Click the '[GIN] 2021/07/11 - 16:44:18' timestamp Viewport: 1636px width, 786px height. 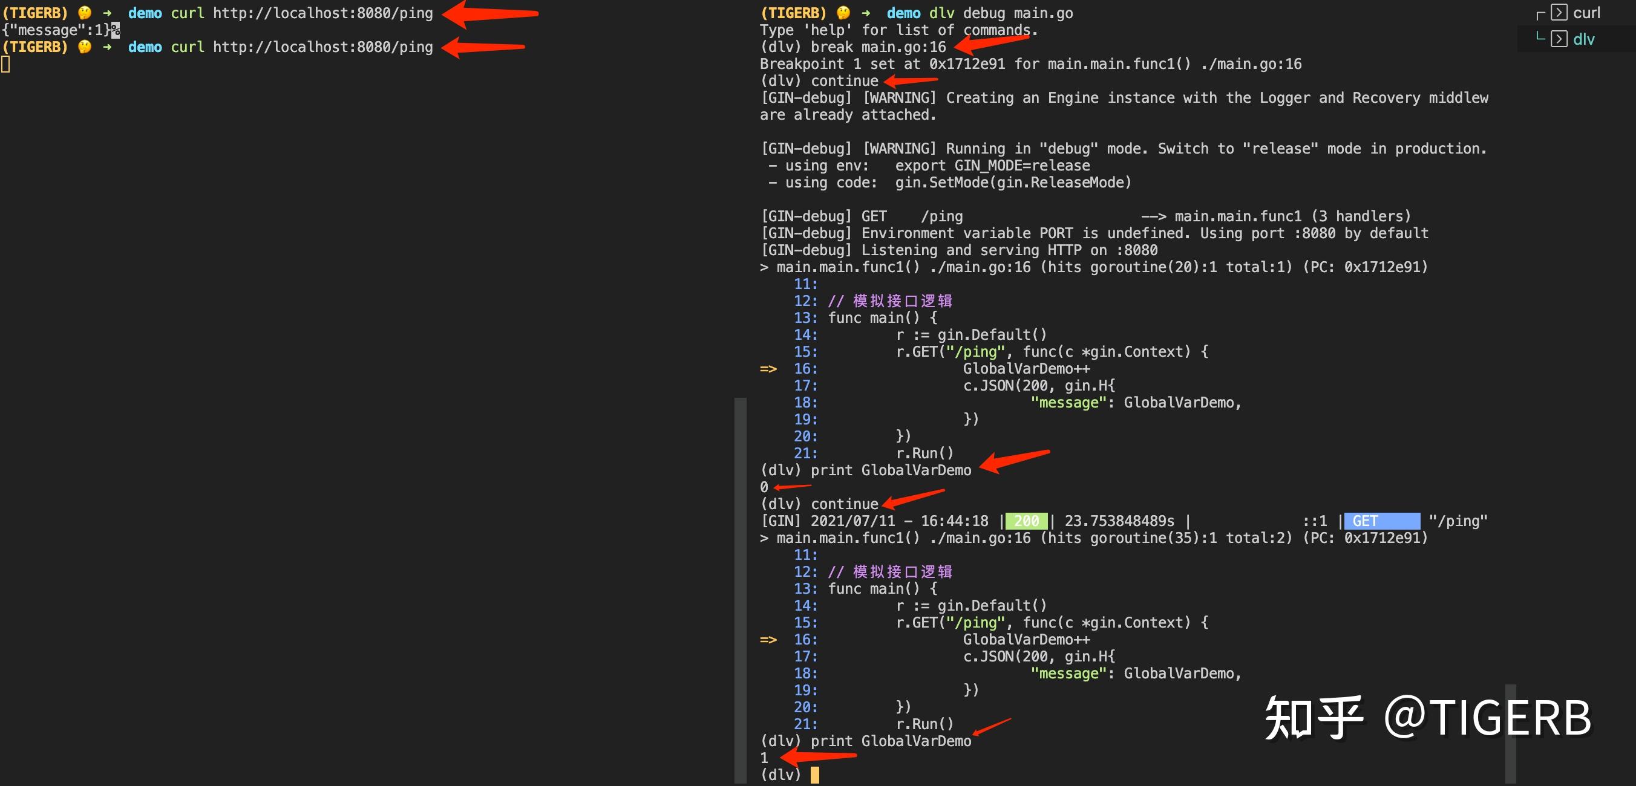point(874,521)
